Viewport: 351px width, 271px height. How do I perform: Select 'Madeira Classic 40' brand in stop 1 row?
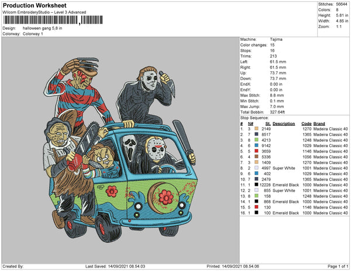[331, 129]
